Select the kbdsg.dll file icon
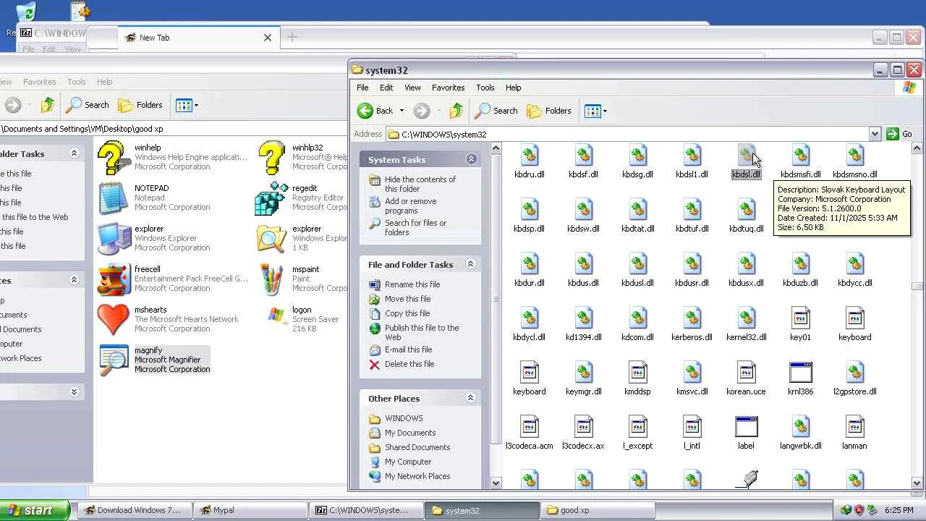 [x=637, y=155]
